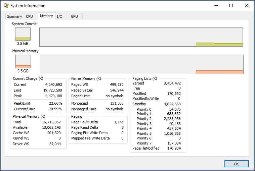255x171 pixels.
Task: Click the System Commit heading
Action: click(24, 24)
